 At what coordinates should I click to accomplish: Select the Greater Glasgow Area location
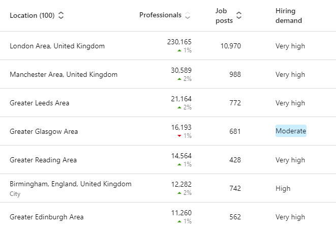[44, 131]
